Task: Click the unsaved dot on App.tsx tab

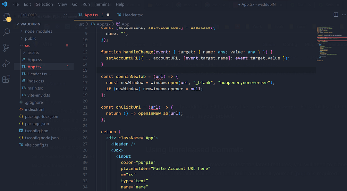Action: (108, 15)
